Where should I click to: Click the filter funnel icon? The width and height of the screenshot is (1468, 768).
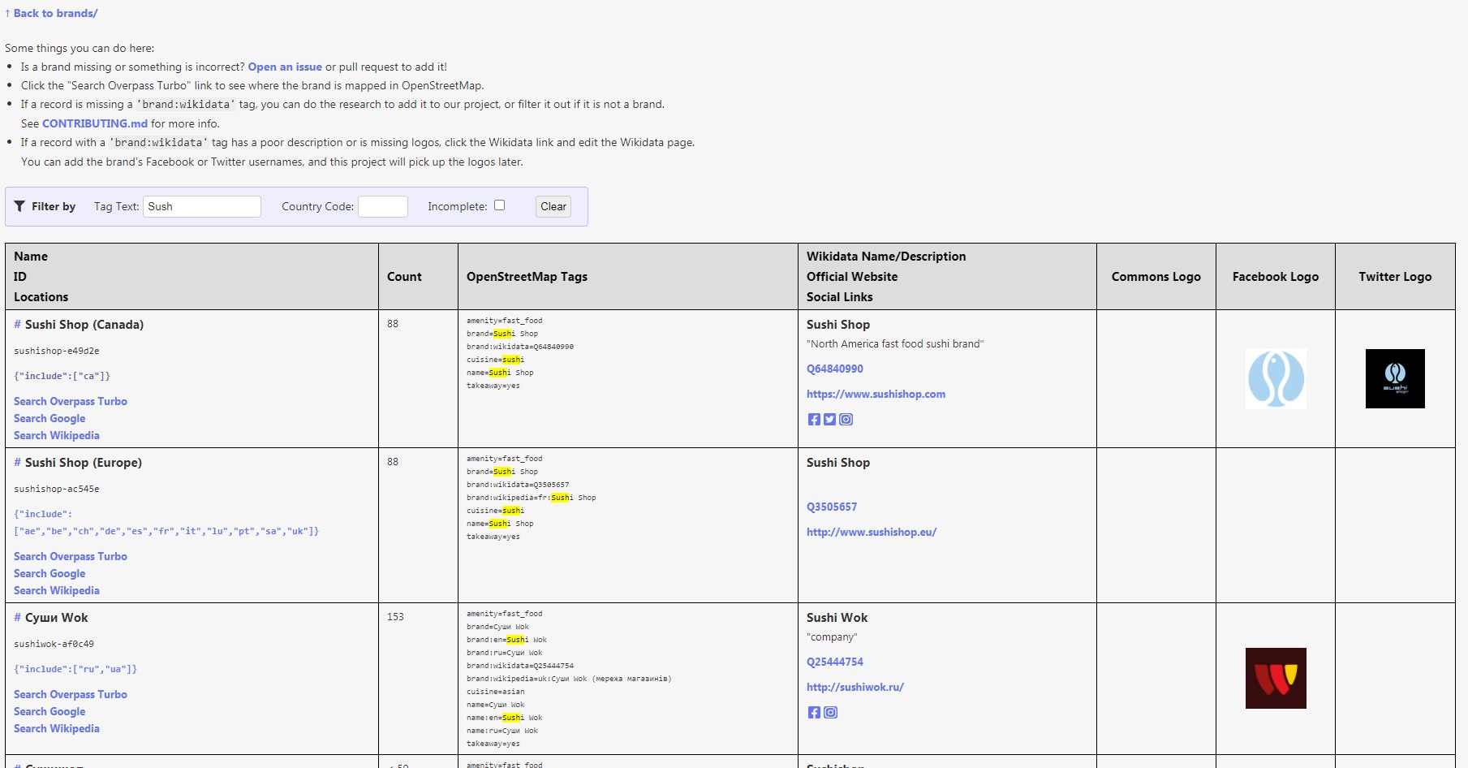point(19,206)
